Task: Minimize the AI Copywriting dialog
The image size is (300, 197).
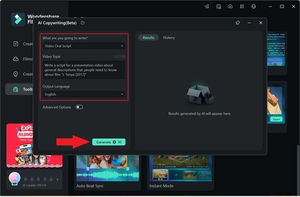Action: click(249, 23)
